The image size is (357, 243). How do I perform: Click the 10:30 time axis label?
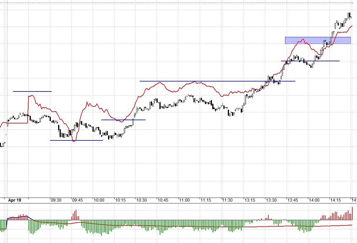[x=142, y=200]
